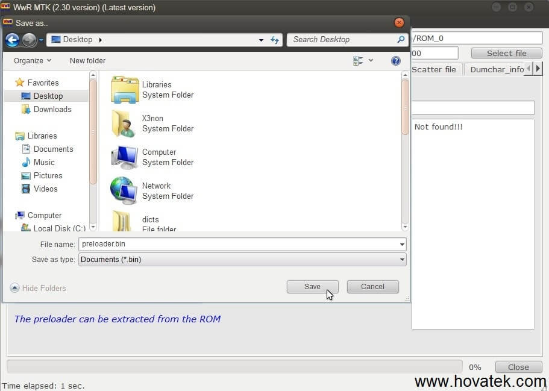Select the Libraries folder icon in file list
Screen dimensions: 549x391
[124, 90]
